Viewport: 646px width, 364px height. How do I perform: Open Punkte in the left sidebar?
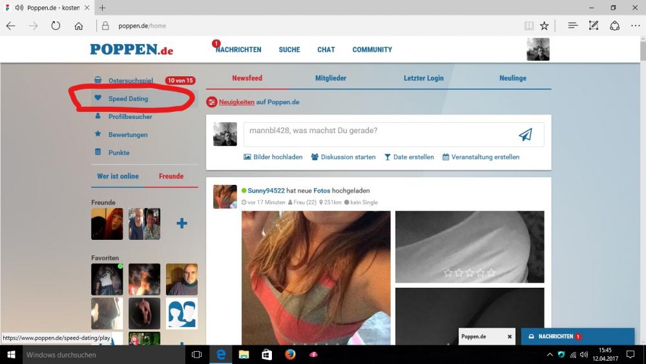[118, 153]
